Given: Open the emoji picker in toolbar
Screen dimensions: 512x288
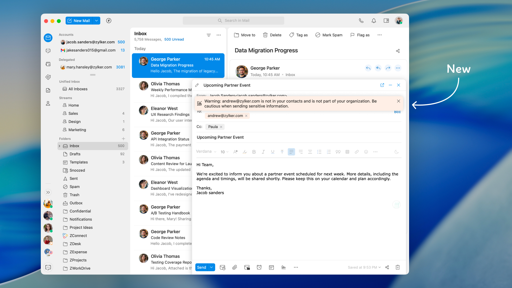Looking at the screenshot, I should tap(366, 152).
